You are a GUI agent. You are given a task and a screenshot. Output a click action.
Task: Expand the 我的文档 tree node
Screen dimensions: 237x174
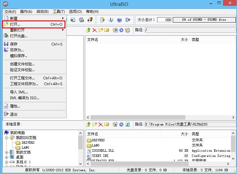click(x=7, y=152)
